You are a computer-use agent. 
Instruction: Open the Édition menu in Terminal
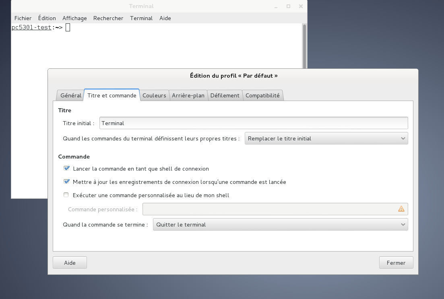pyautogui.click(x=47, y=18)
